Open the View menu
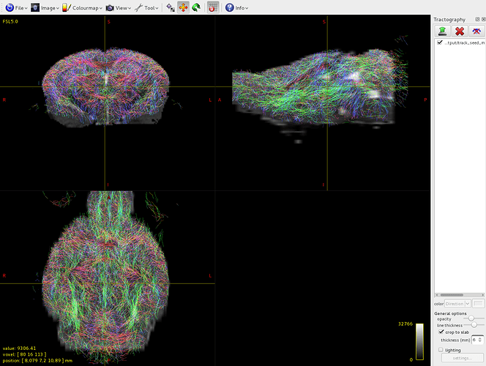This screenshot has height=366, width=486. pos(118,8)
